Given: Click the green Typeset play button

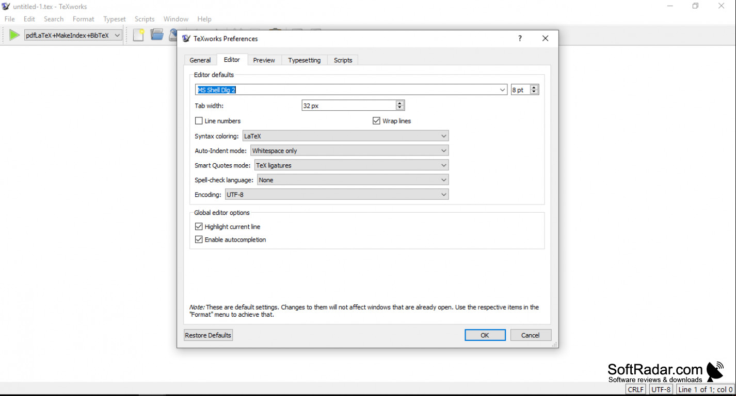Looking at the screenshot, I should coord(14,35).
